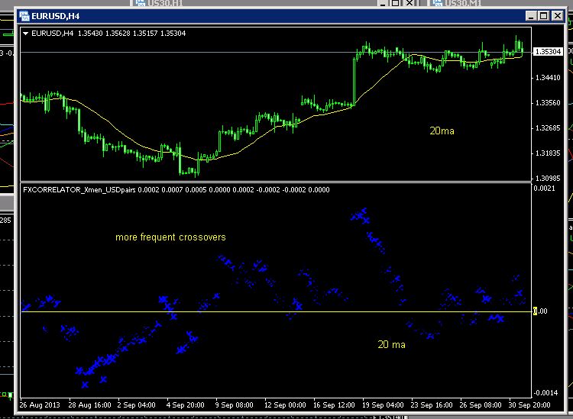573x419 pixels.
Task: Maximize the EURUSD,H4 chart window
Action: pos(544,16)
